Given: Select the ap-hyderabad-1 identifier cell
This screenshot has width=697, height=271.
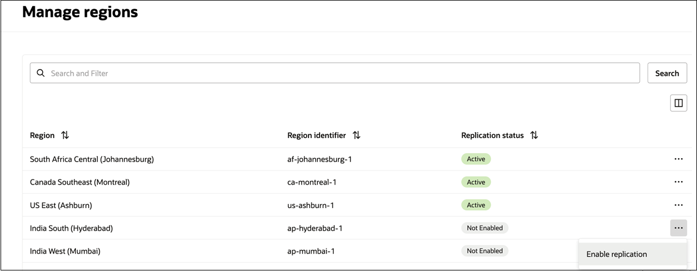Looking at the screenshot, I should tap(315, 228).
